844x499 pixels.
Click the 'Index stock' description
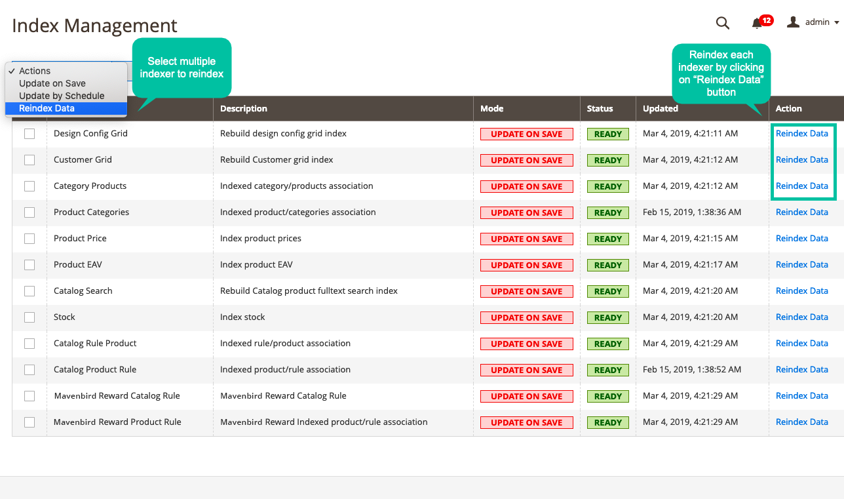[x=242, y=317]
